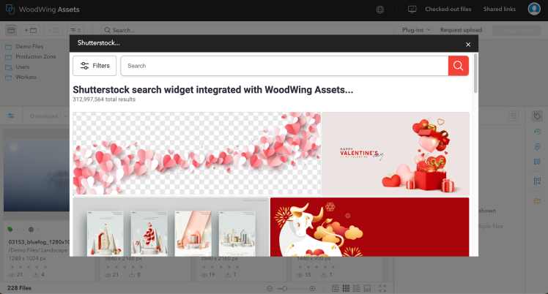The image size is (548, 294).
Task: Toggle full screen view icon
Action: pyautogui.click(x=382, y=288)
